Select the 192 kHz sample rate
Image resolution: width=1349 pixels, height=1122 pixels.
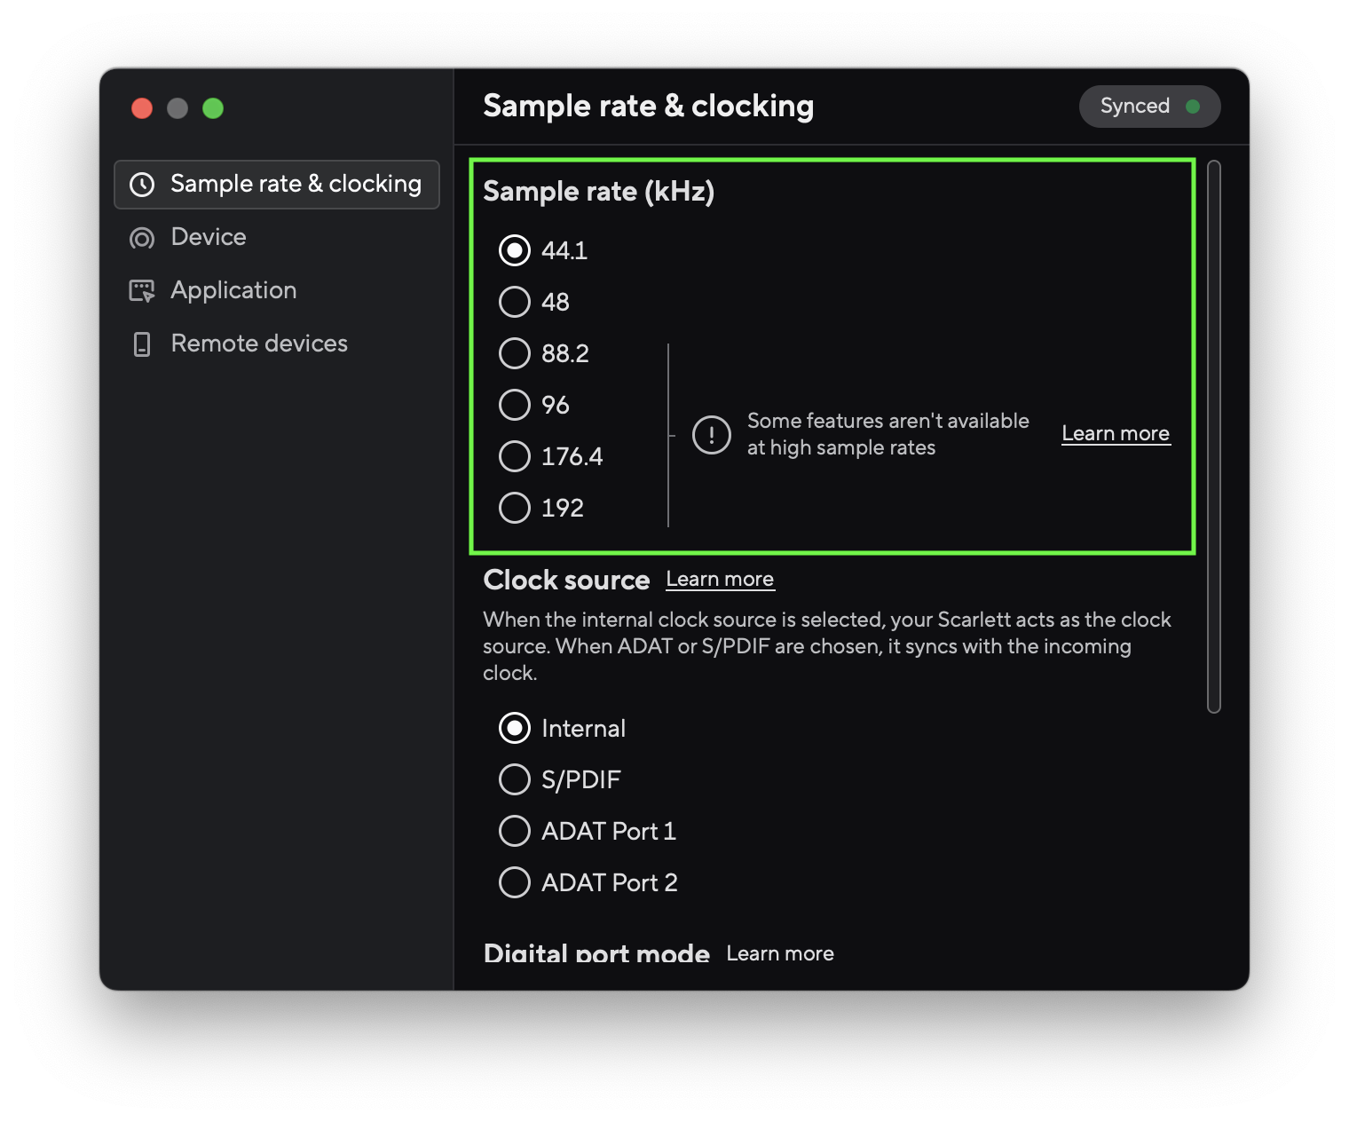click(x=515, y=508)
